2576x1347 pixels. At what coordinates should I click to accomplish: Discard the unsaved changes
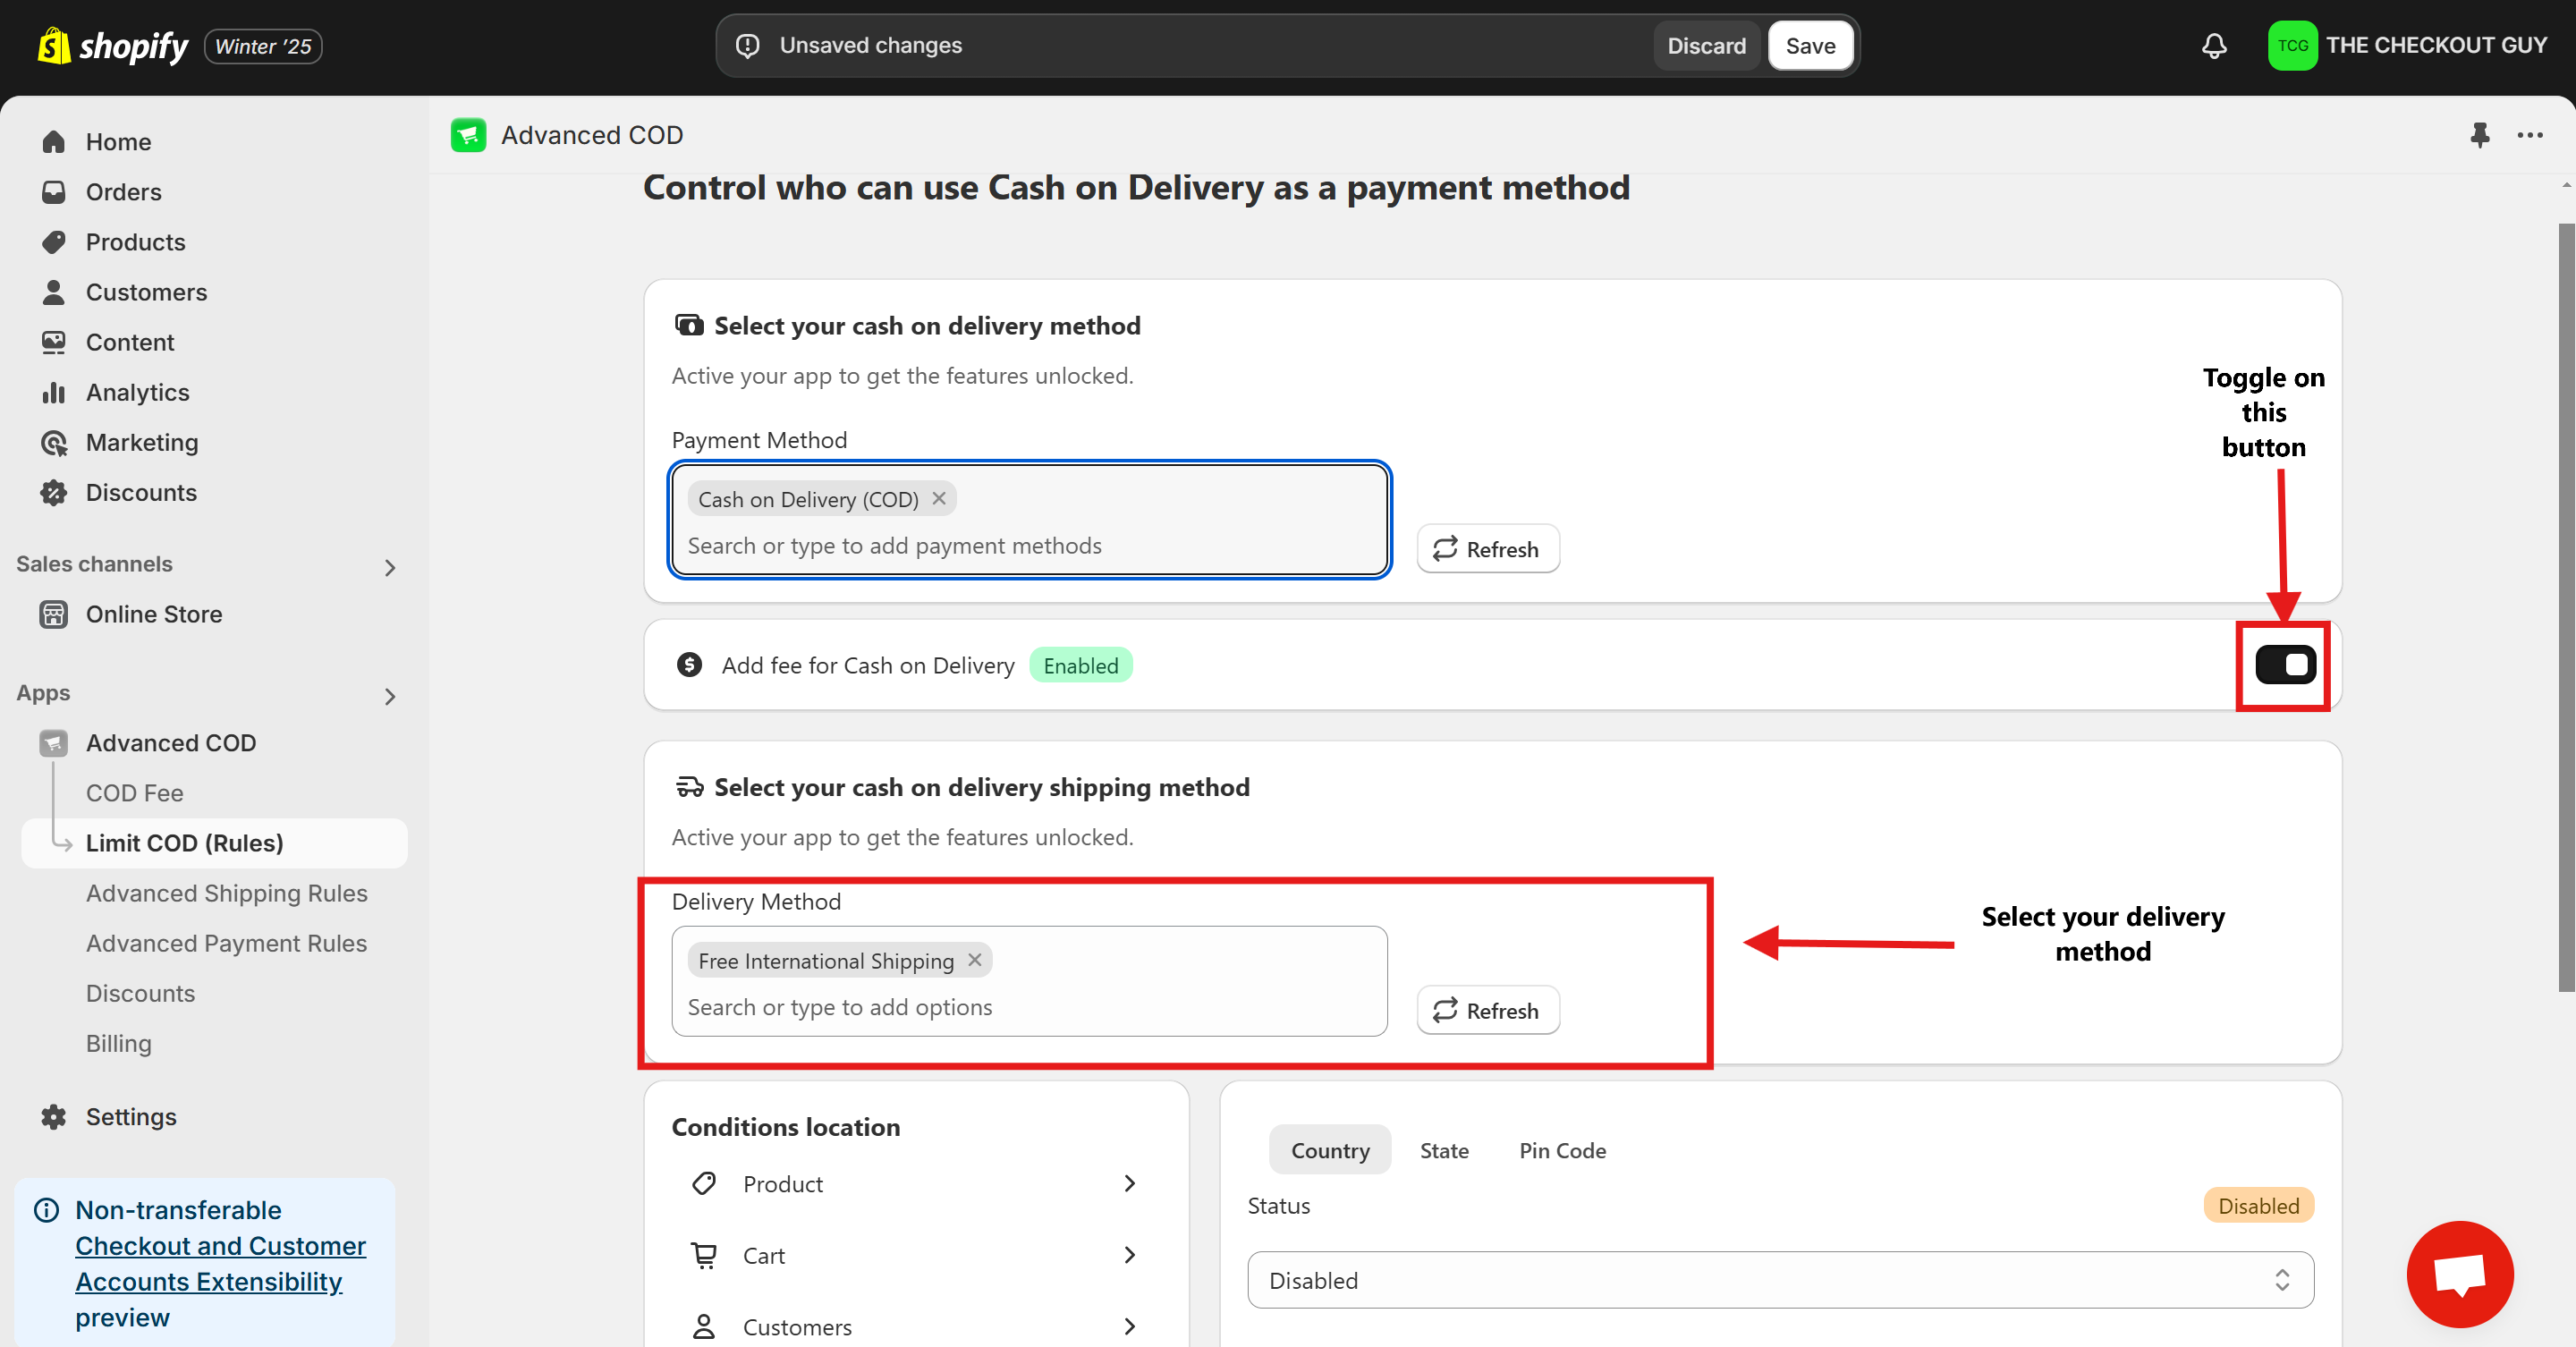pyautogui.click(x=1706, y=46)
